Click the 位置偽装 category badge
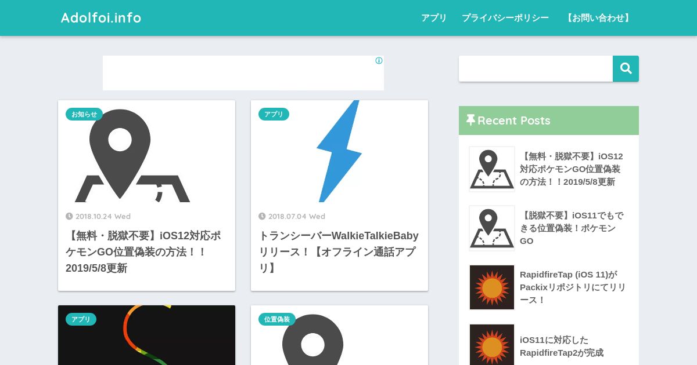Viewport: 697px width, 365px height. (x=277, y=319)
